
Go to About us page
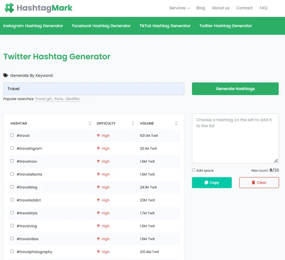pyautogui.click(x=220, y=8)
